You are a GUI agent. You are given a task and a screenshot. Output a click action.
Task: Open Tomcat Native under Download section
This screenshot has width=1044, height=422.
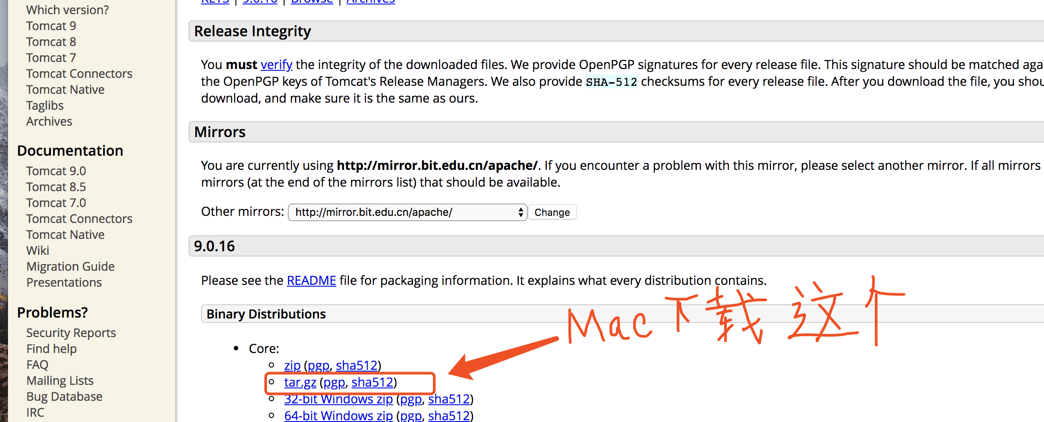tap(65, 89)
